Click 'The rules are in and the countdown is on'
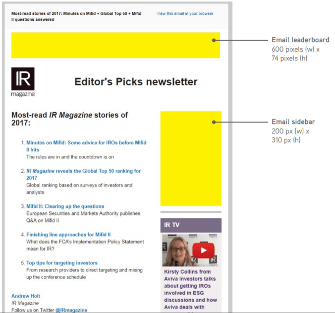 pyautogui.click(x=70, y=157)
